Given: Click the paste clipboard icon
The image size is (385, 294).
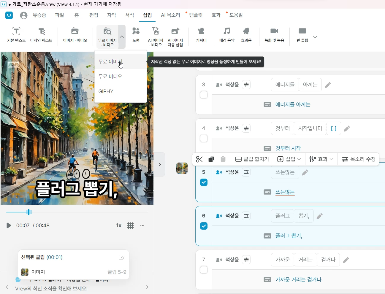Looking at the screenshot, I should (x=223, y=159).
